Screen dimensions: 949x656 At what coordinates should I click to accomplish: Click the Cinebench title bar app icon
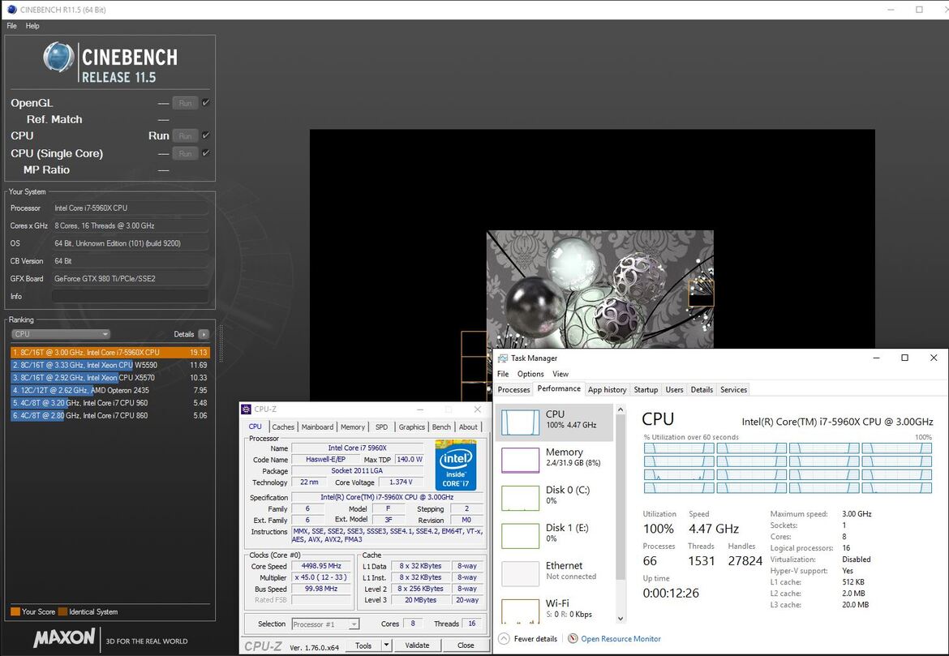pyautogui.click(x=11, y=10)
